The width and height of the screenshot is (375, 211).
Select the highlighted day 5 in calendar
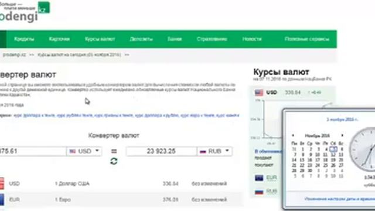tap(333, 149)
